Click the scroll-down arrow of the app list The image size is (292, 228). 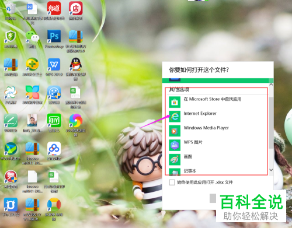(271, 170)
